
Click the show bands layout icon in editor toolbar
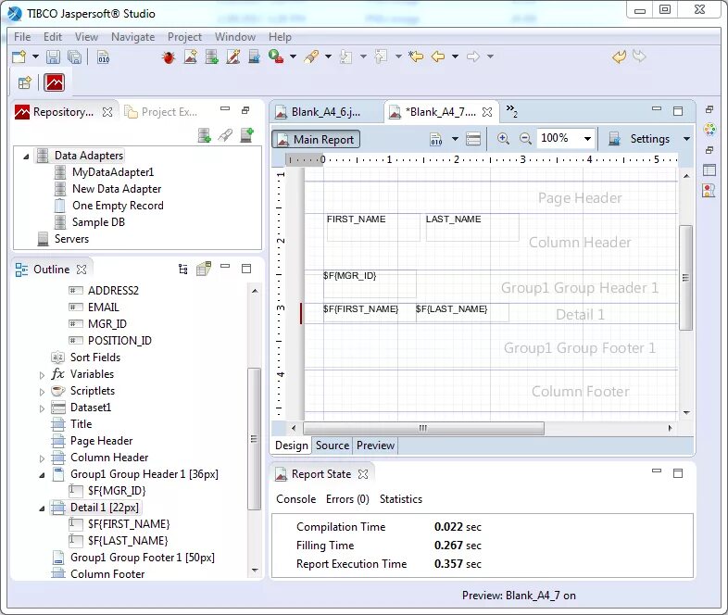(473, 139)
